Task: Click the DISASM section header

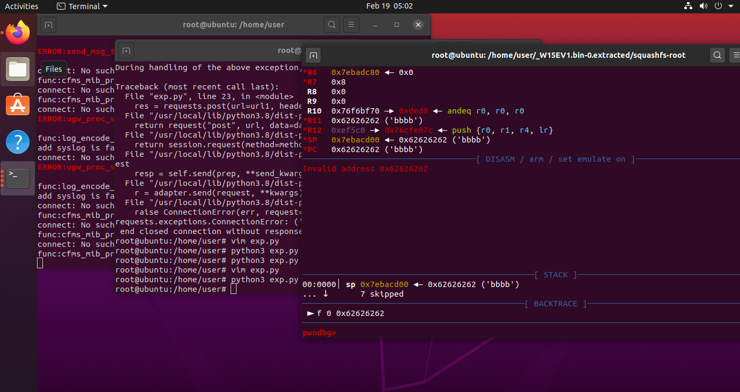Action: (x=556, y=159)
